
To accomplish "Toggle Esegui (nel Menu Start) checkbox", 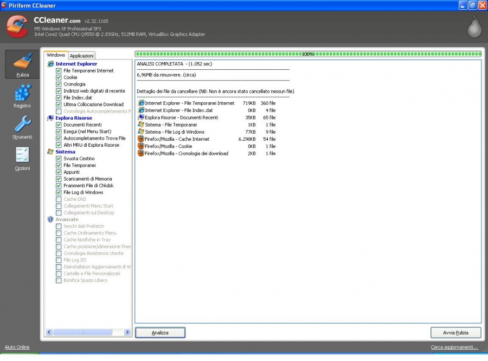I will tap(59, 132).
